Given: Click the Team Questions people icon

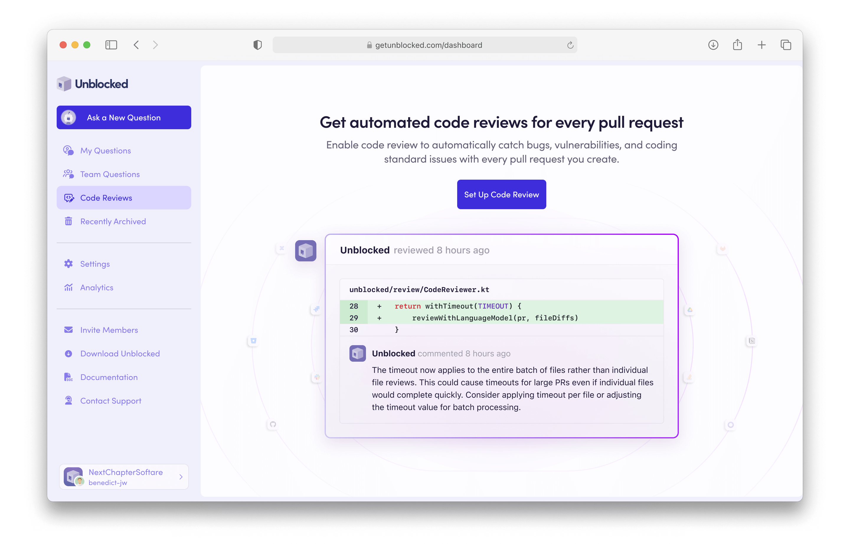Looking at the screenshot, I should (68, 174).
